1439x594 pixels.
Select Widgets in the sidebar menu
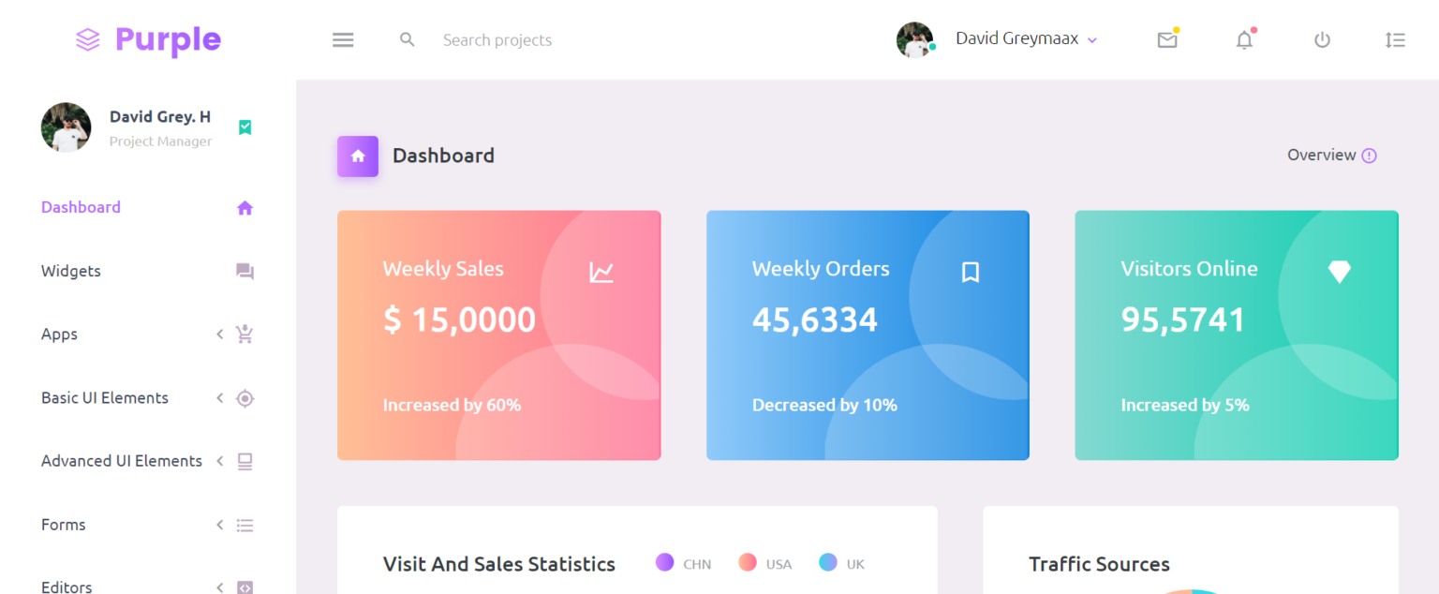point(70,271)
